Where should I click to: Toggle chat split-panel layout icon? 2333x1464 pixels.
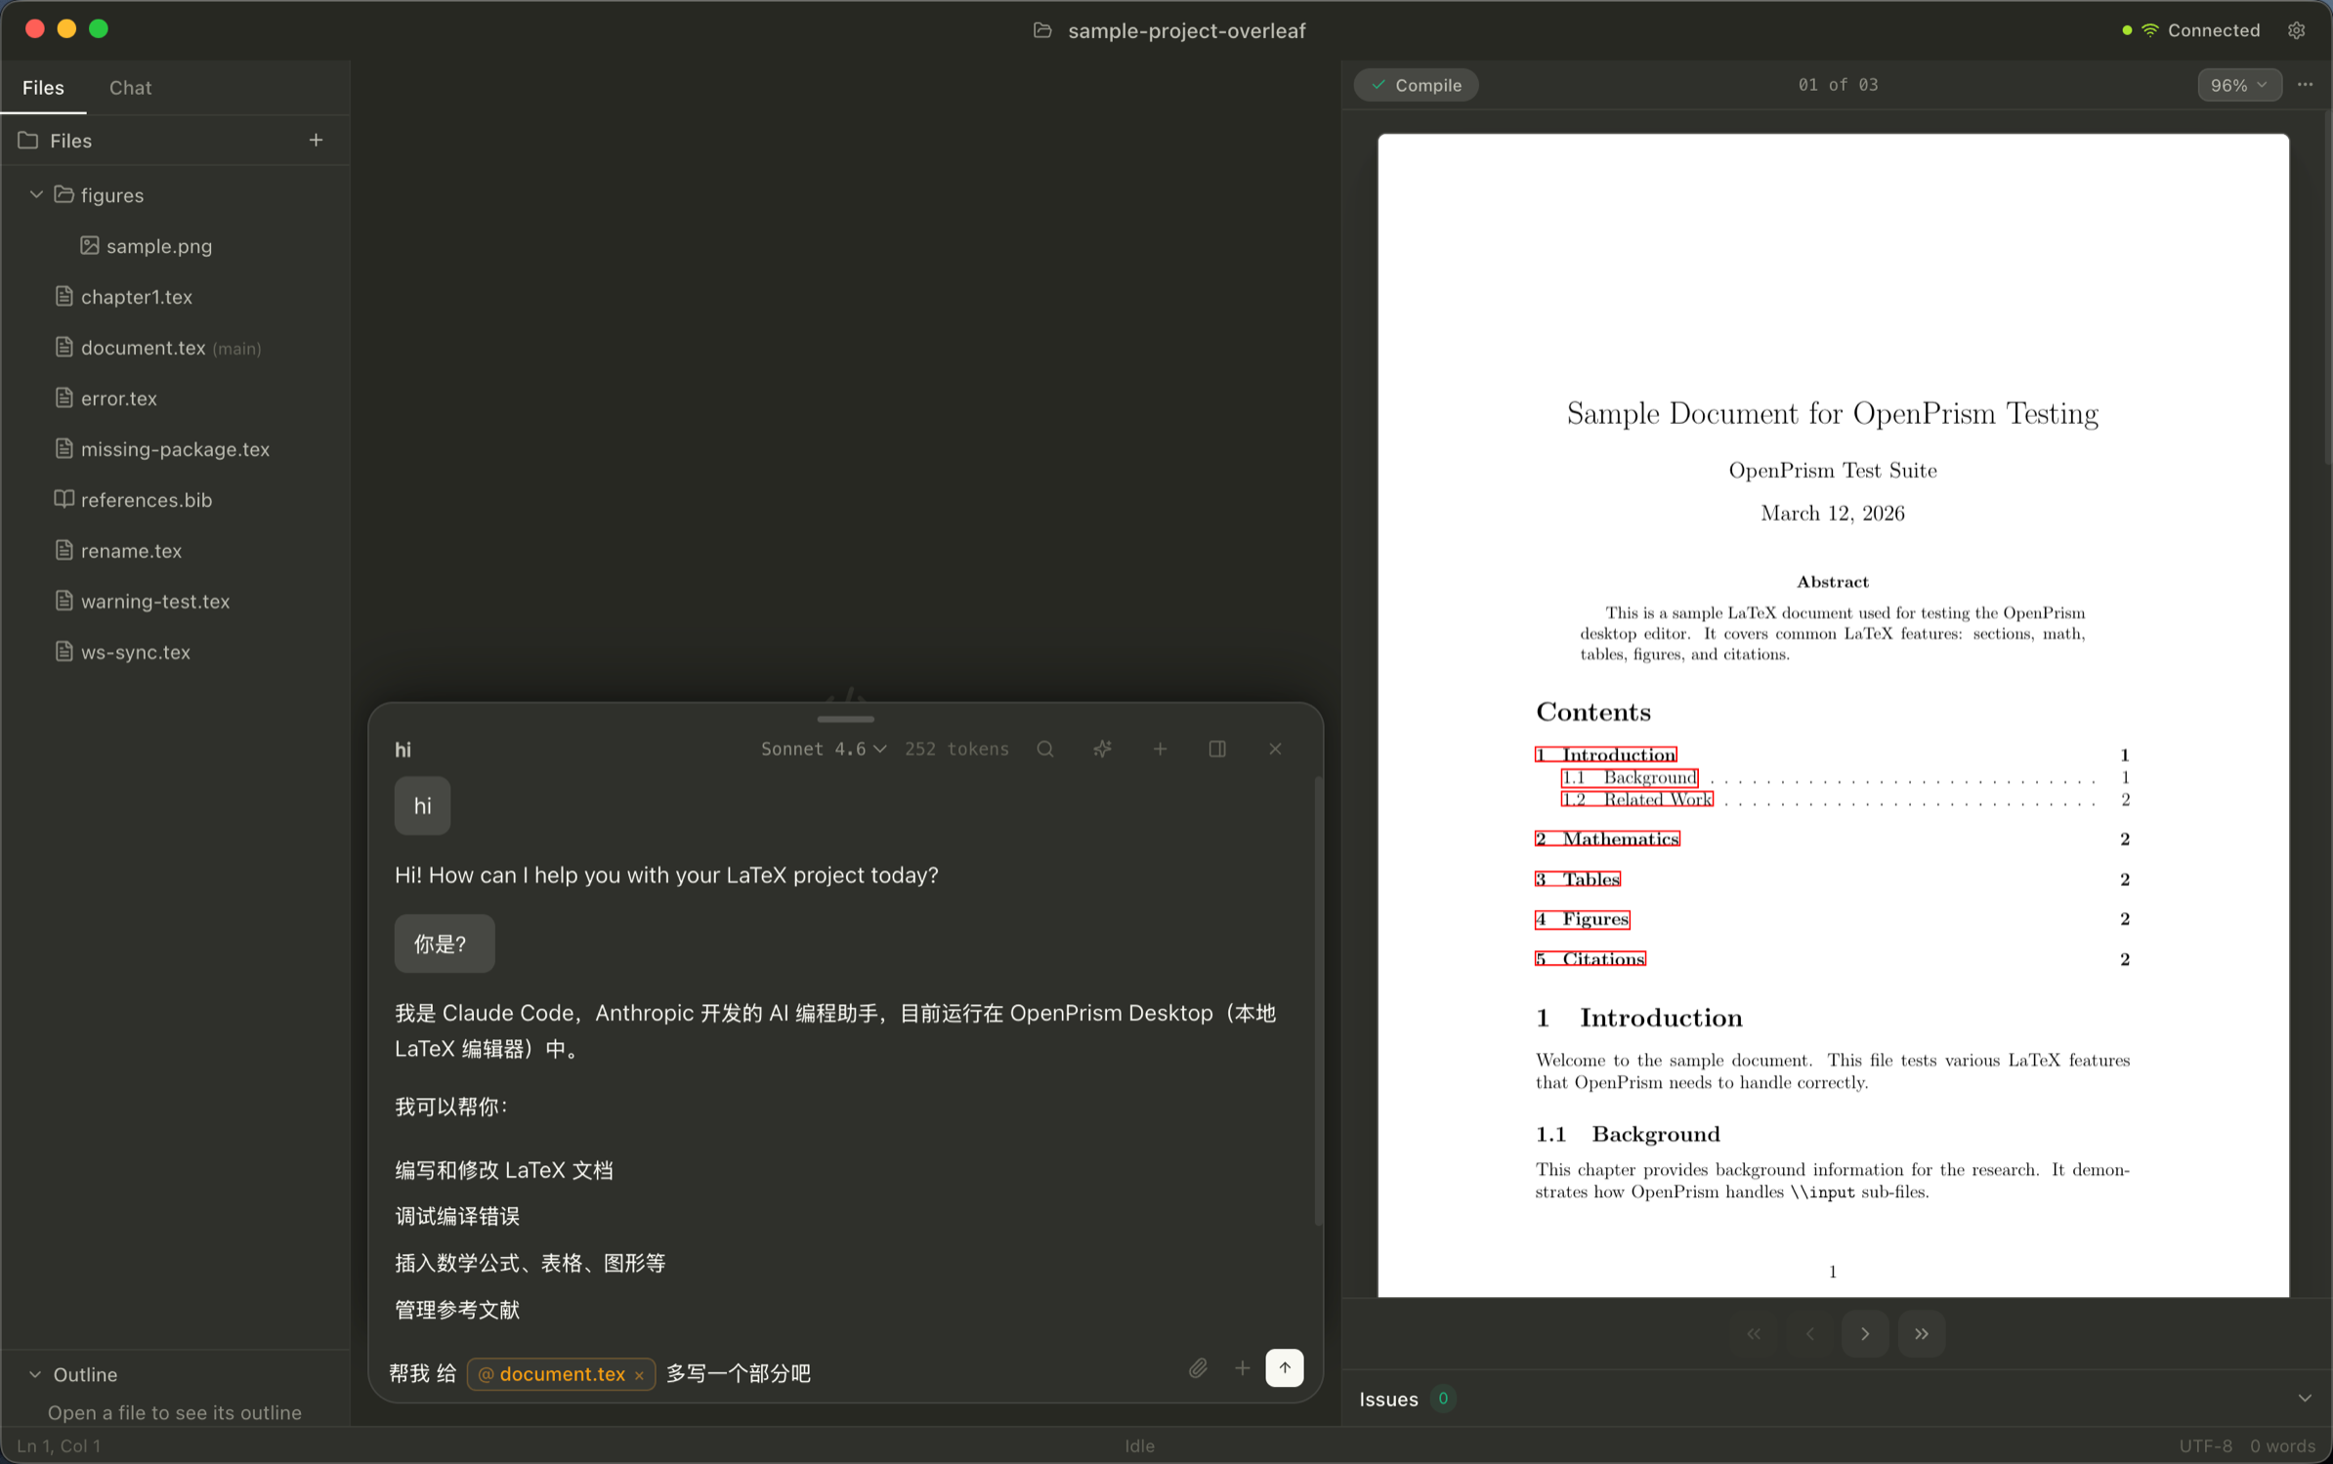pos(1217,749)
